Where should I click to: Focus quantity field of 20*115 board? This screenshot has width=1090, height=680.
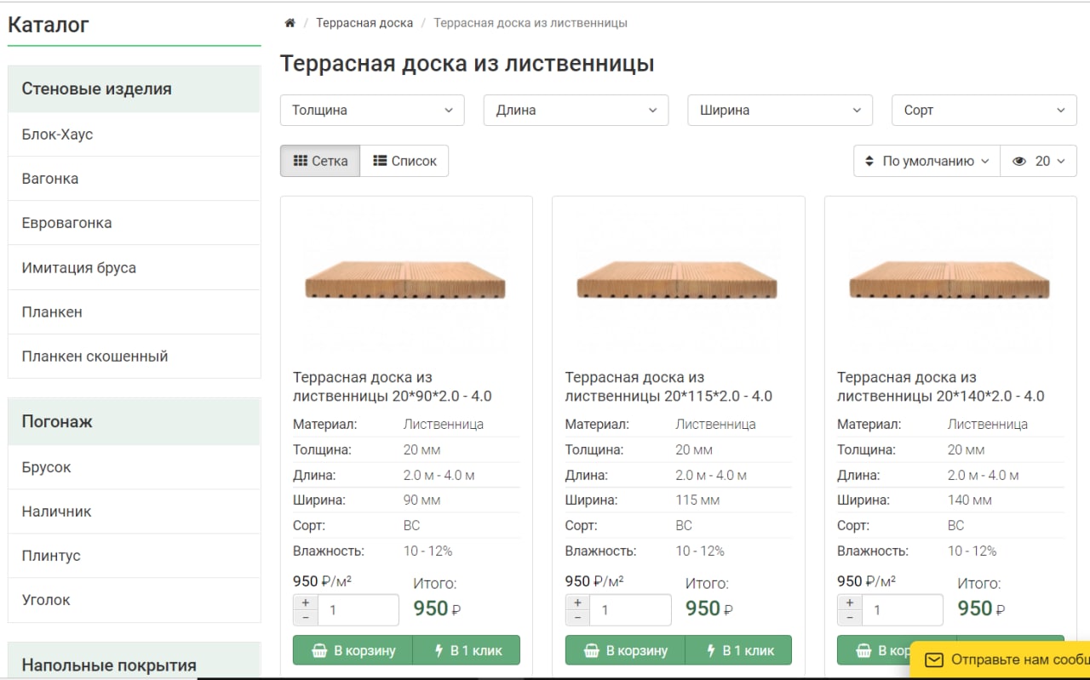[x=630, y=610]
